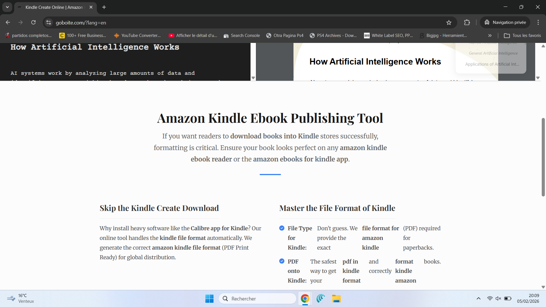The image size is (546, 307).
Task: Click the Rechercher taskbar search field
Action: (257, 298)
